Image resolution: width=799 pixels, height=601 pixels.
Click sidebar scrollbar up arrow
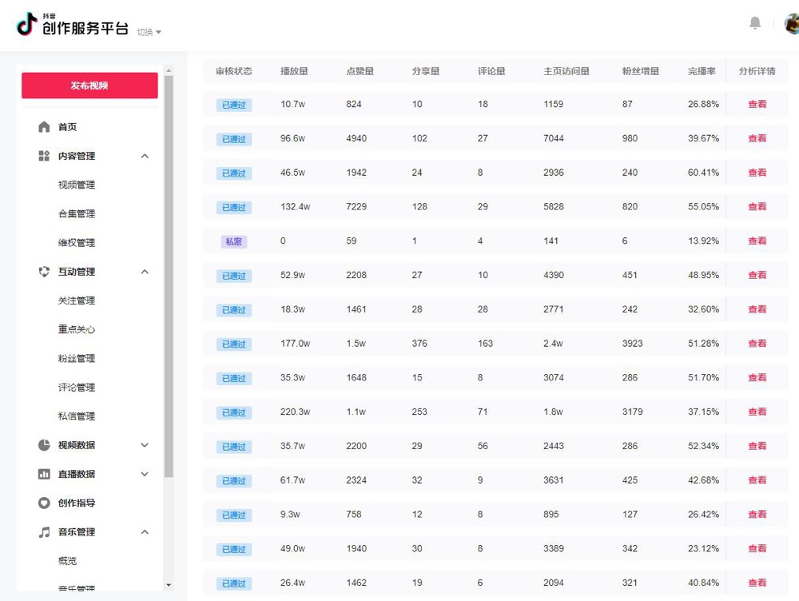tap(169, 70)
